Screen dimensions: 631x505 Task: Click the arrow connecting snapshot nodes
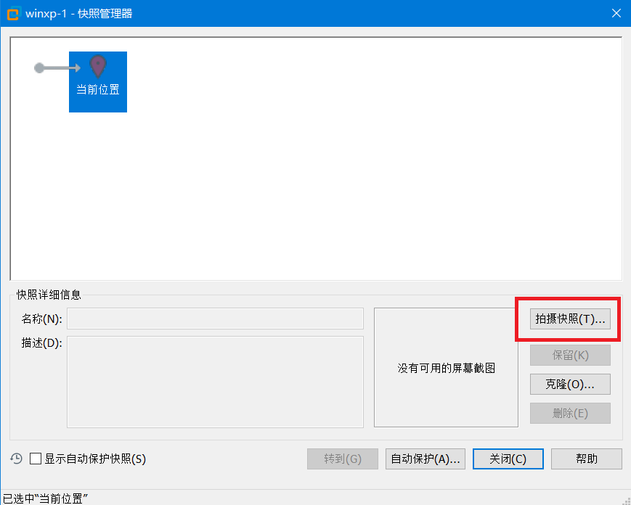click(x=58, y=67)
